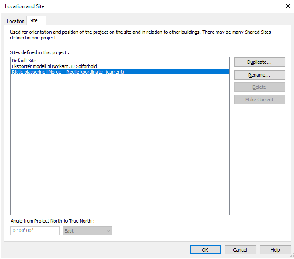
Task: Open Help for this dialog
Action: 275,250
